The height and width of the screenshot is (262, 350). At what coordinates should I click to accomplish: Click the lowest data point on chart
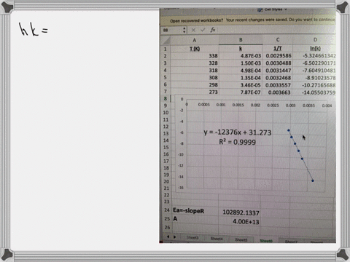313,180
